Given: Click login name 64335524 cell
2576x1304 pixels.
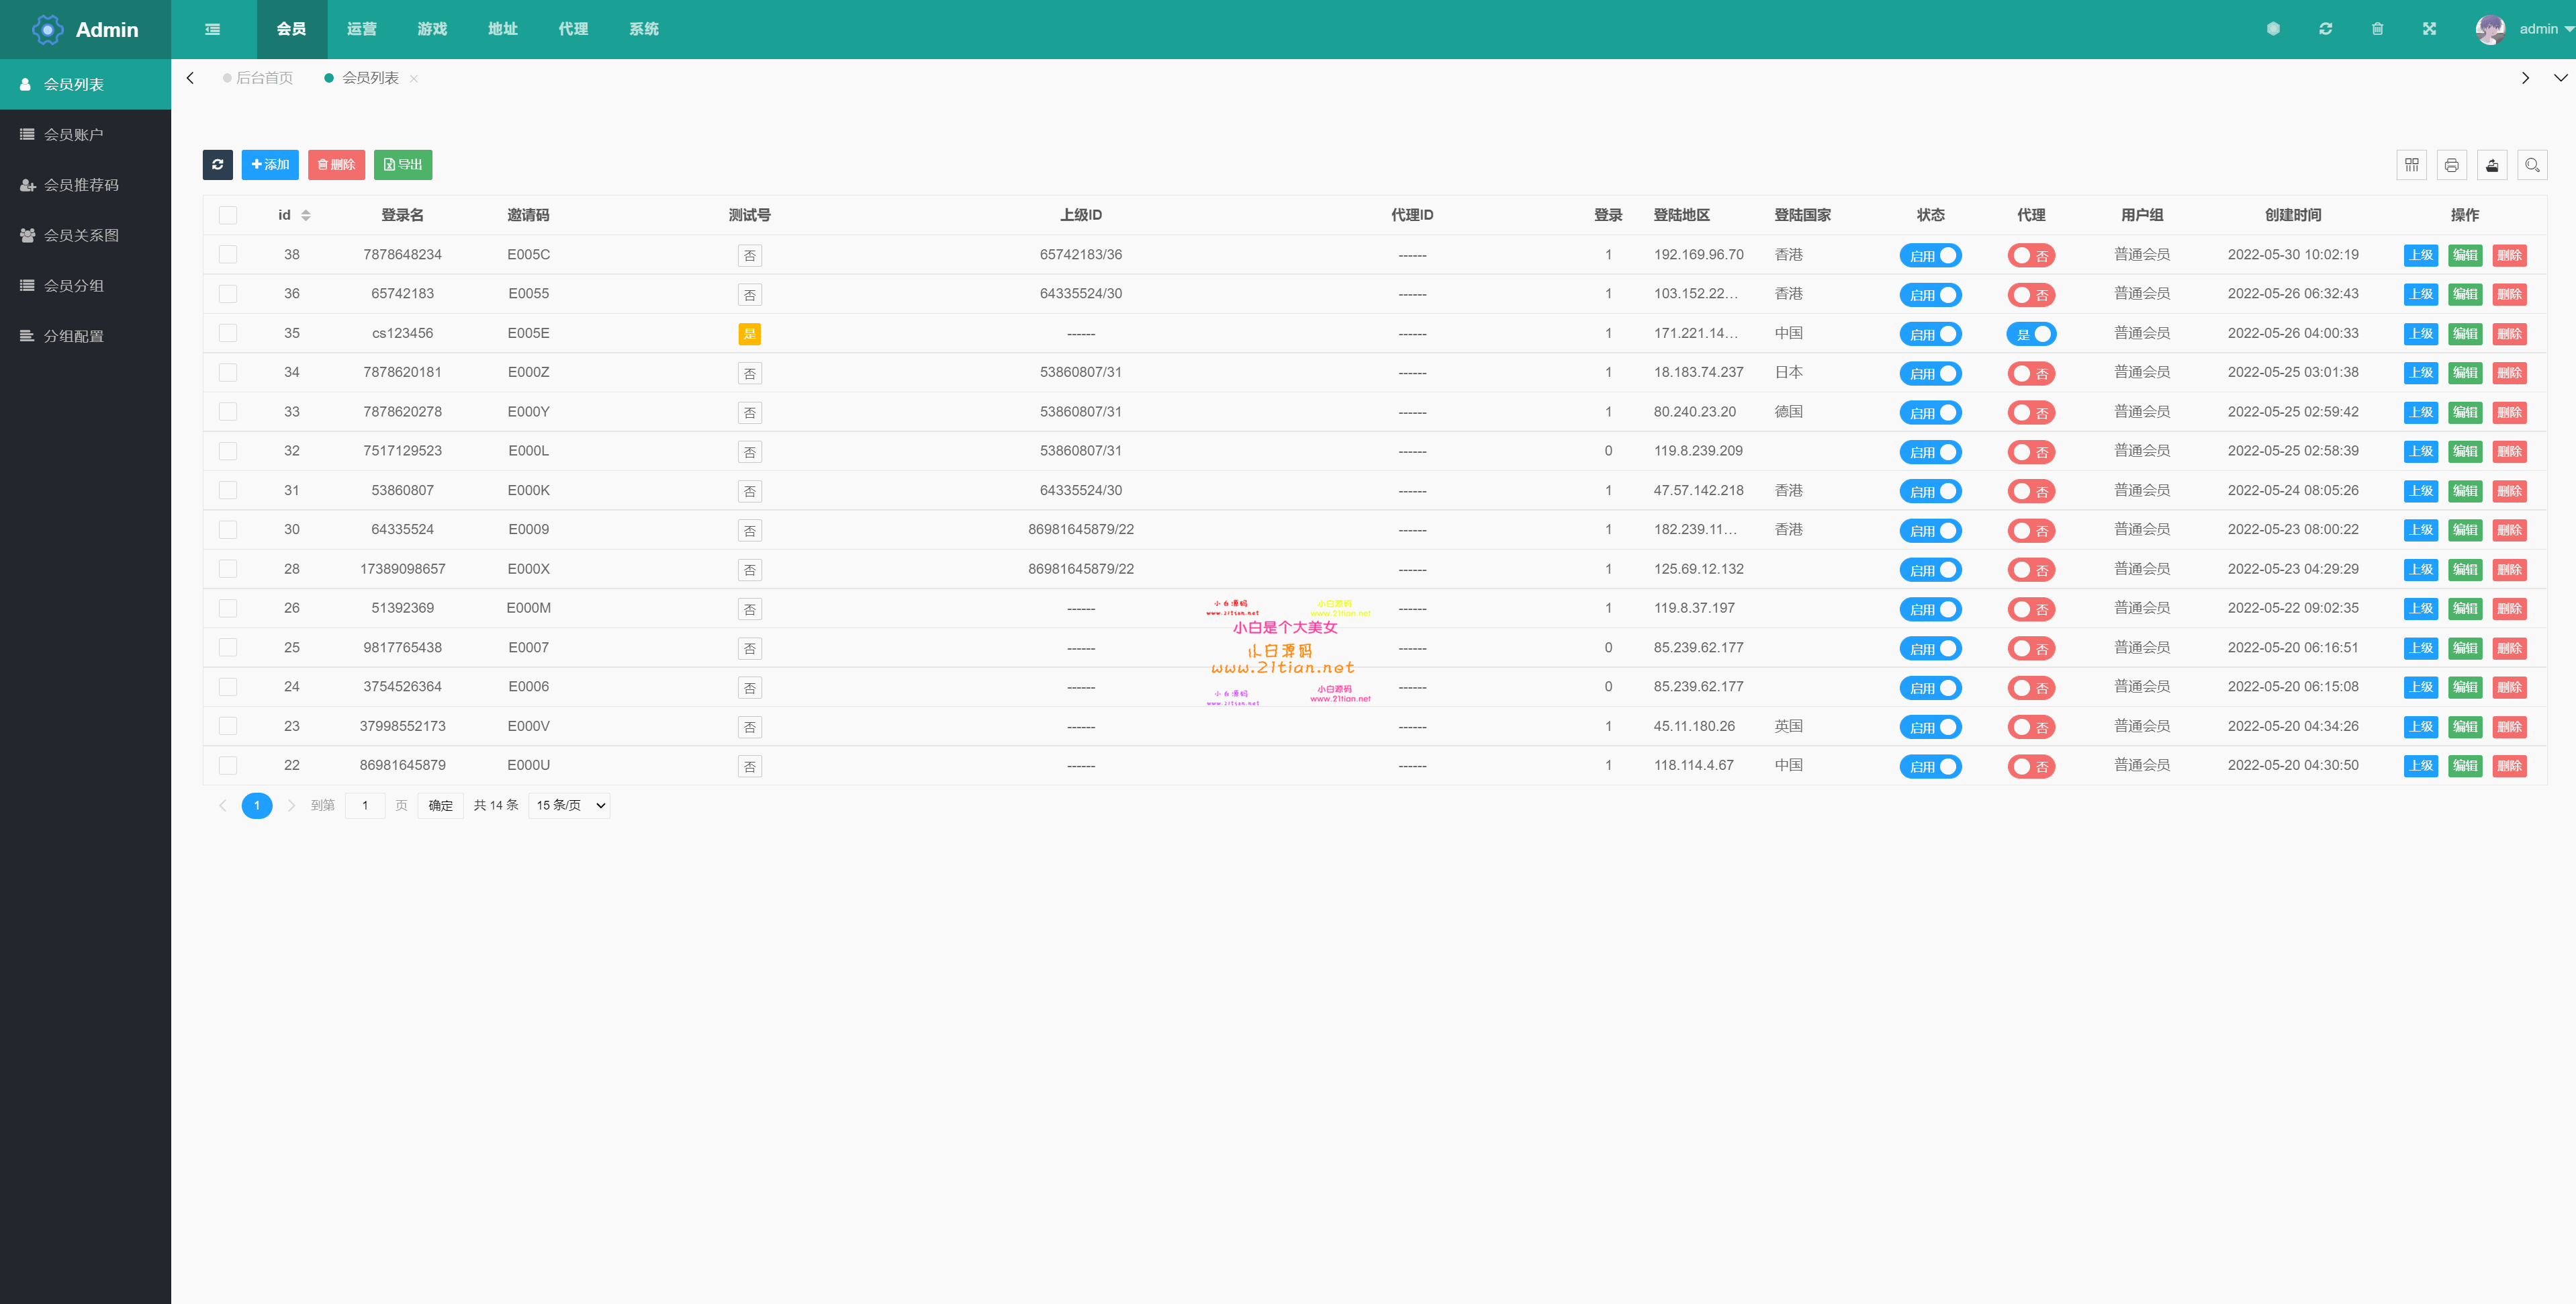Looking at the screenshot, I should click(402, 529).
